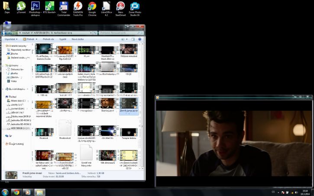Screen dimensions: 314x196
Task: Open the Zepe folder on desktop
Action: pyautogui.click(x=7, y=8)
